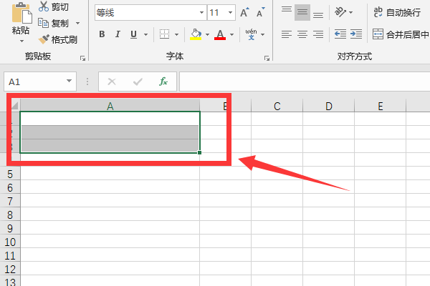This screenshot has width=430, height=286.
Task: Select row 5 header
Action: point(10,174)
